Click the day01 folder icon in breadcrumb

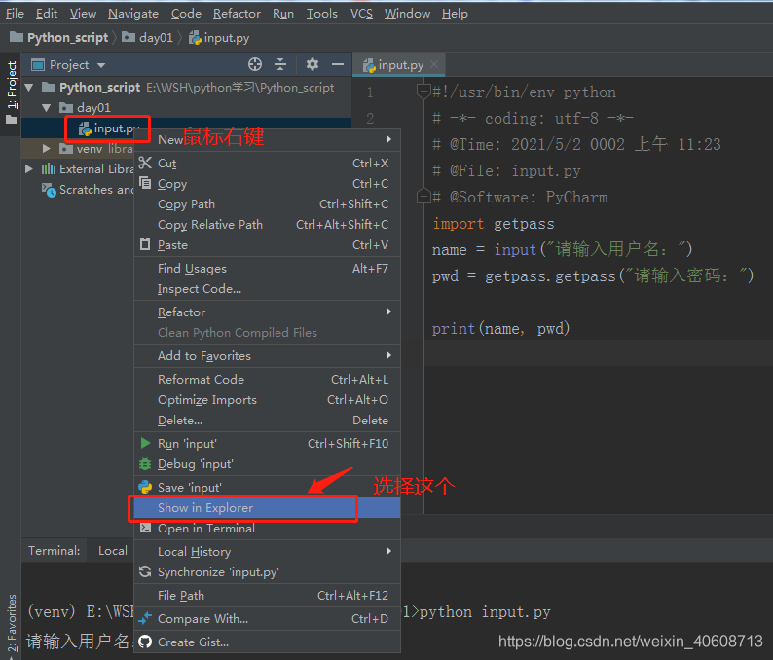(129, 37)
